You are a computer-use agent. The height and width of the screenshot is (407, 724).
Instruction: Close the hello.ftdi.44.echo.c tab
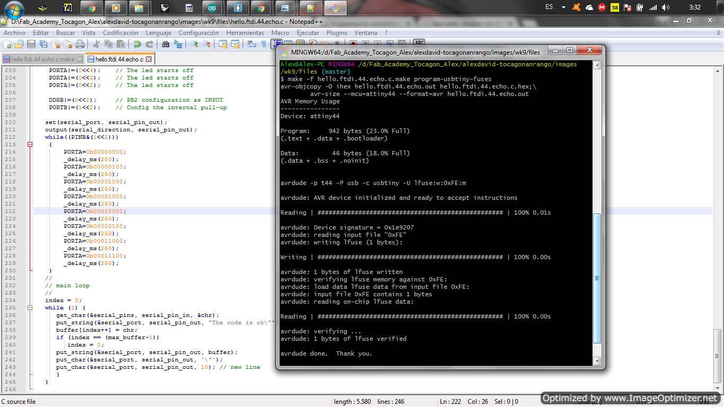coord(149,59)
